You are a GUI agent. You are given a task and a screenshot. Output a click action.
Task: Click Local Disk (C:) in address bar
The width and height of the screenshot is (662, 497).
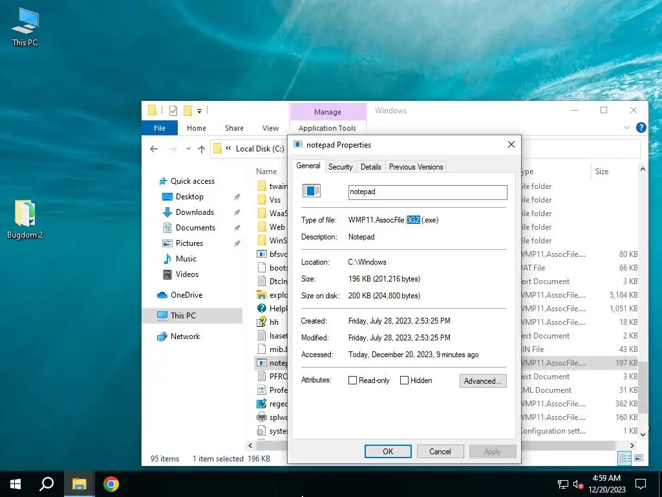[260, 149]
